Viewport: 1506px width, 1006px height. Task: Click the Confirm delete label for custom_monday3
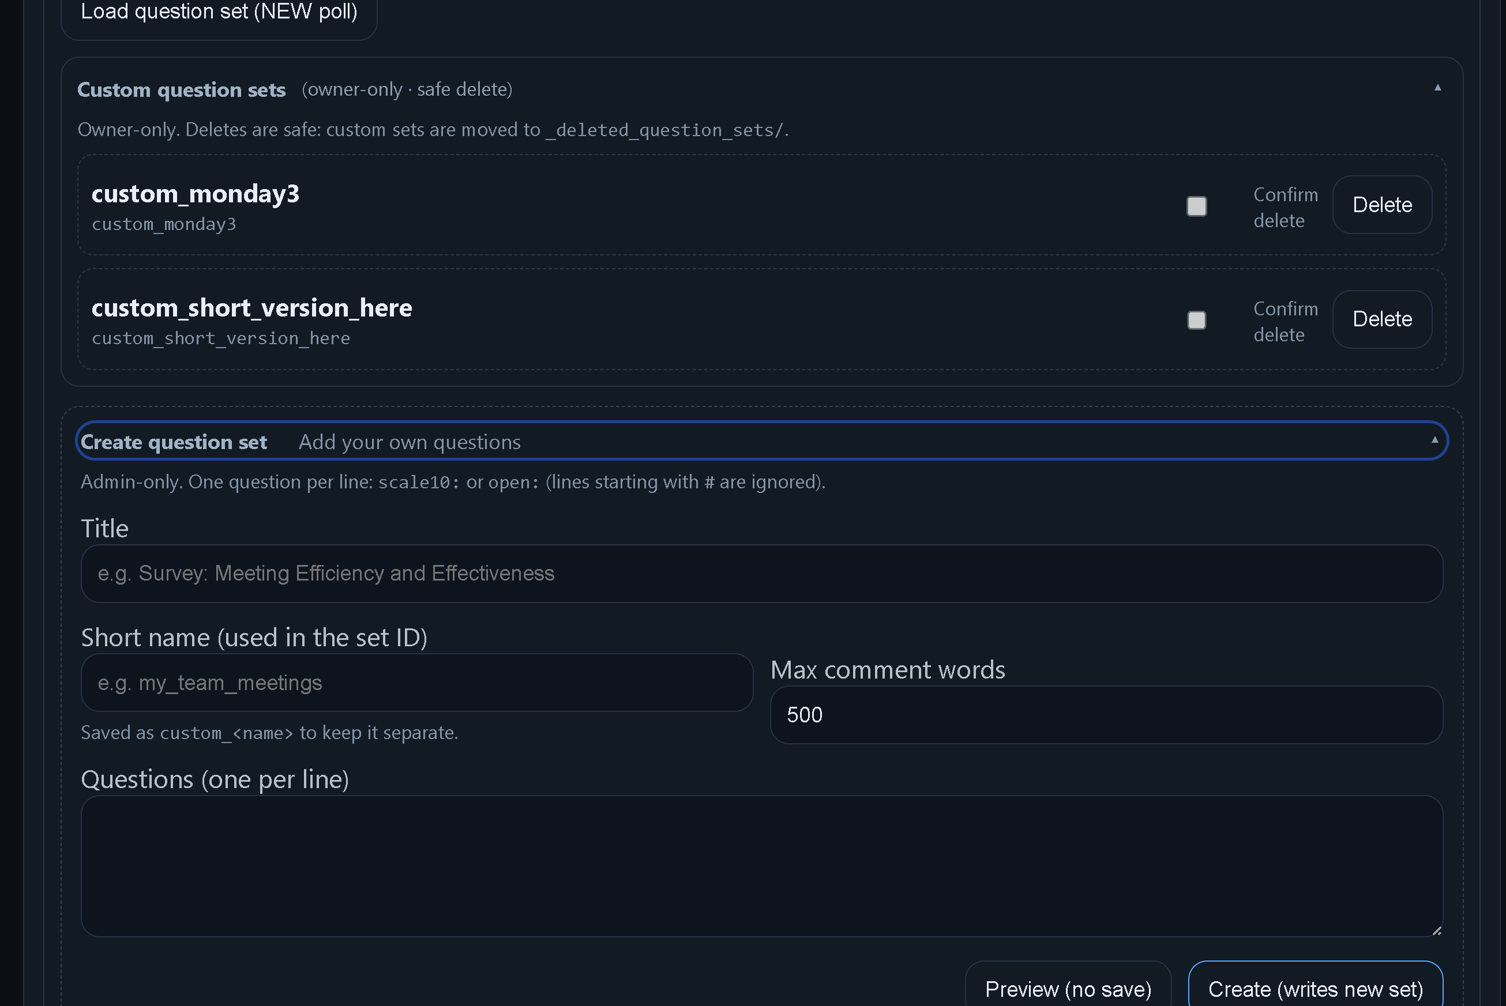(x=1285, y=207)
